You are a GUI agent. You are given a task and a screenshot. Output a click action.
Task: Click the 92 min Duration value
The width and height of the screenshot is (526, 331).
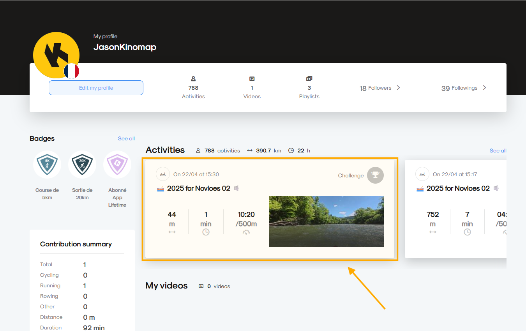(x=94, y=328)
